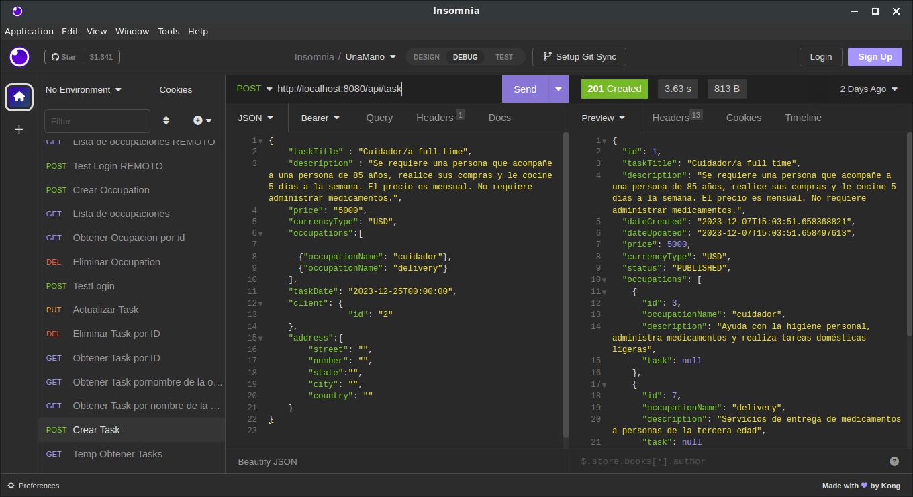
Task: Click the Insomnia logo icon
Action: point(19,57)
